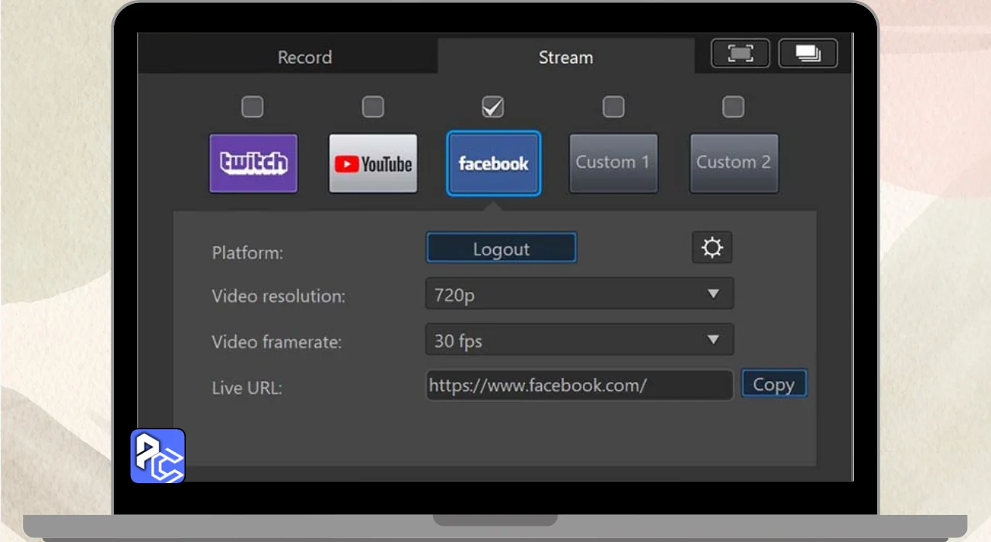Switch to the Record tab
This screenshot has width=991, height=542.
(304, 57)
